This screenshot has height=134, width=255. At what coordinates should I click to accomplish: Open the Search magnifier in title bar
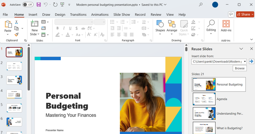coord(201,5)
